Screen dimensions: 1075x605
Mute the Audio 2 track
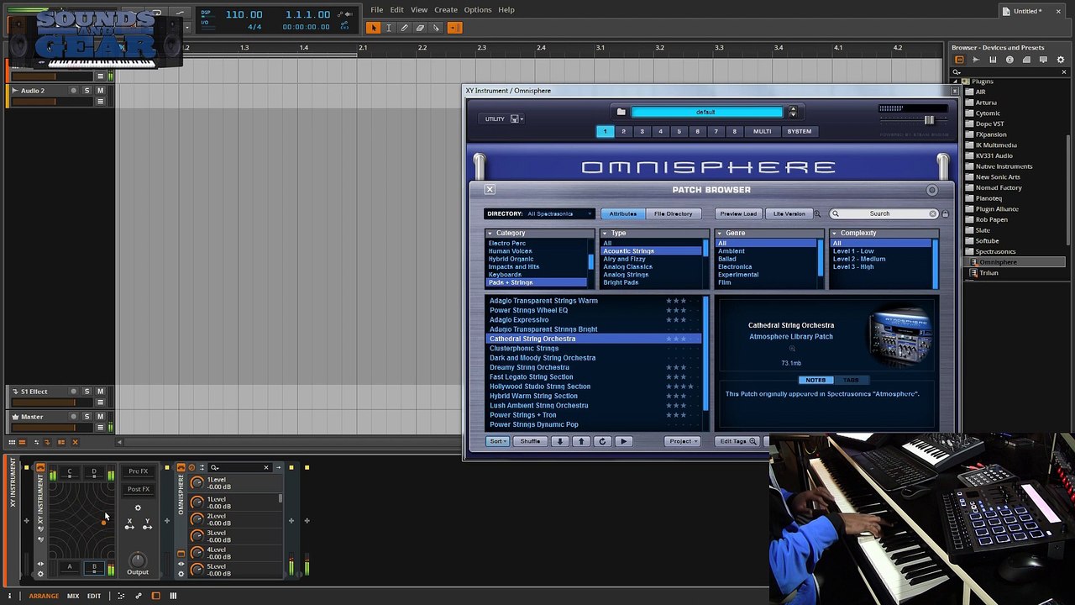coord(100,91)
